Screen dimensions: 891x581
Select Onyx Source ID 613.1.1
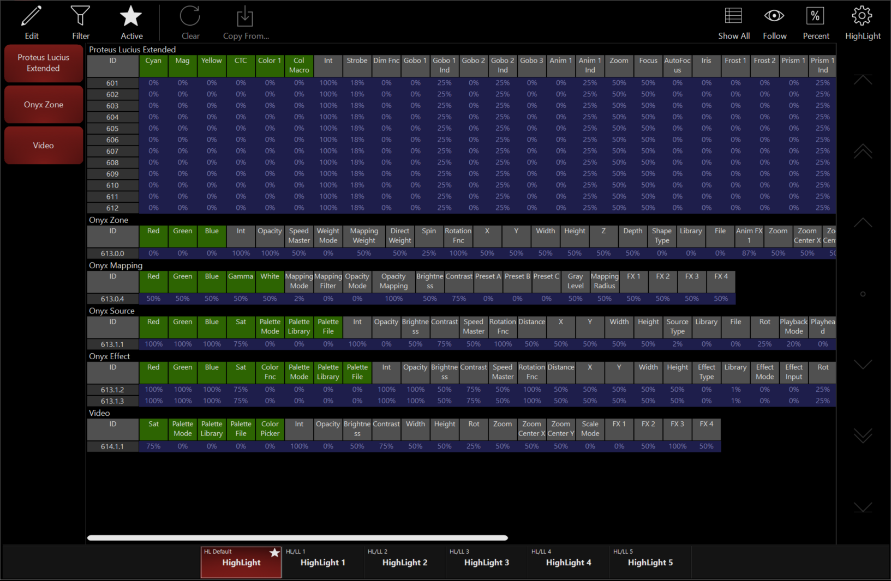[x=112, y=344]
